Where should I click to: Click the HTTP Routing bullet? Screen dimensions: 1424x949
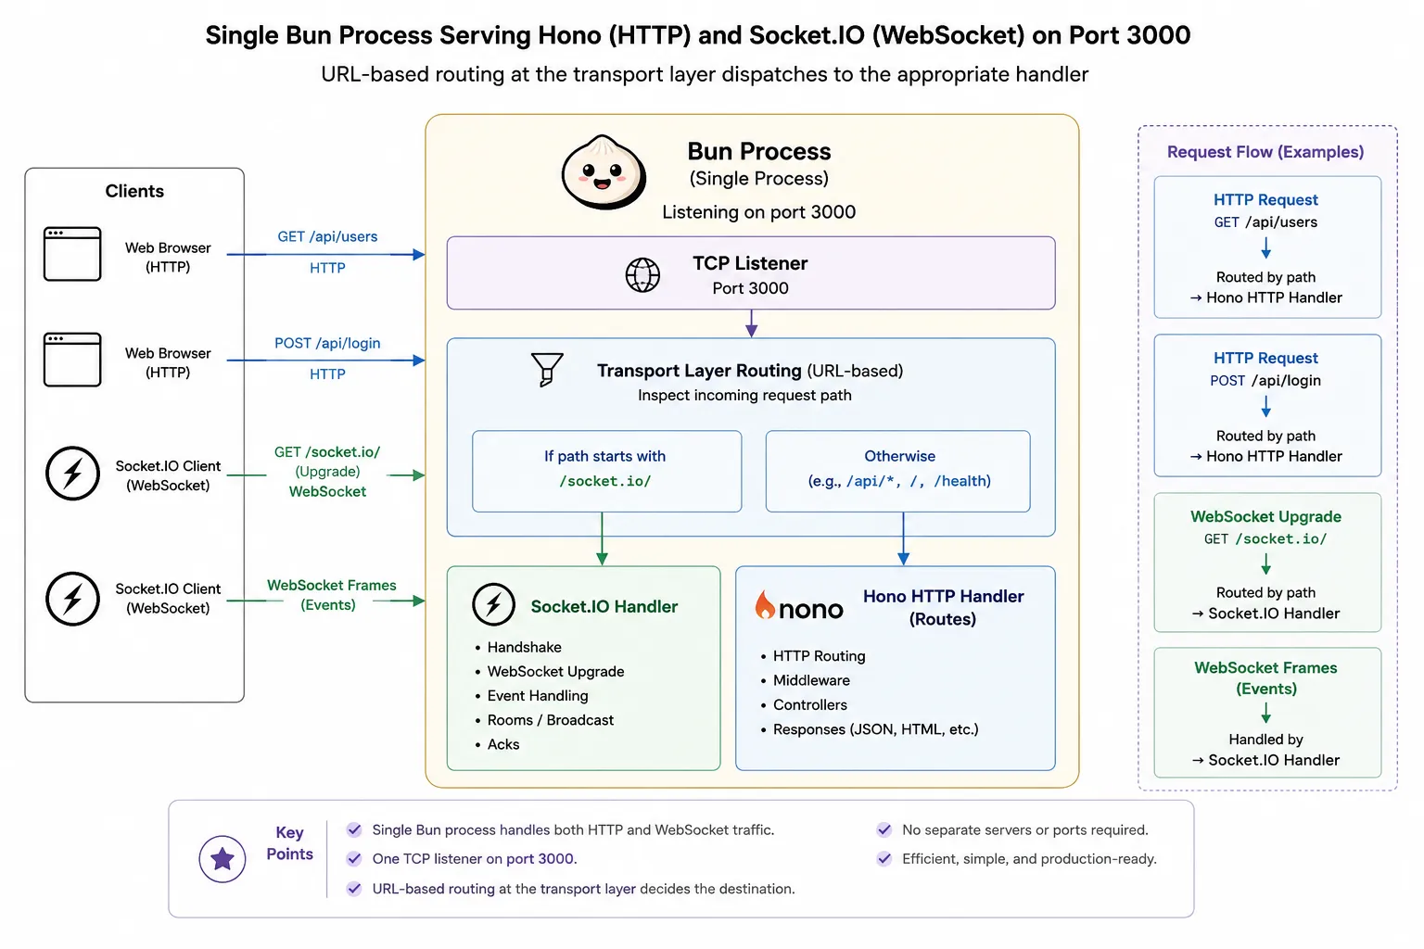coord(819,655)
